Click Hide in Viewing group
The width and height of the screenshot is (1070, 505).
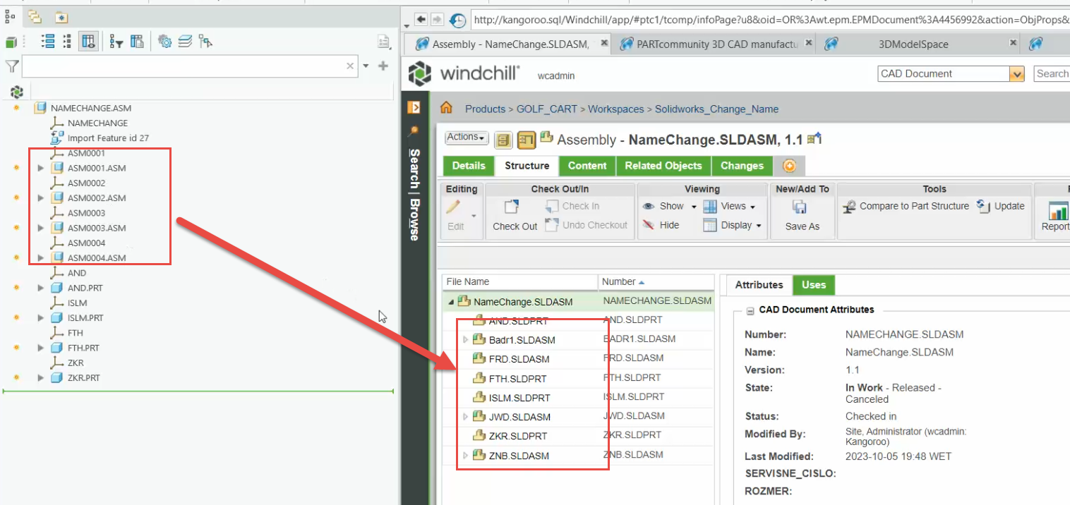[x=661, y=226]
